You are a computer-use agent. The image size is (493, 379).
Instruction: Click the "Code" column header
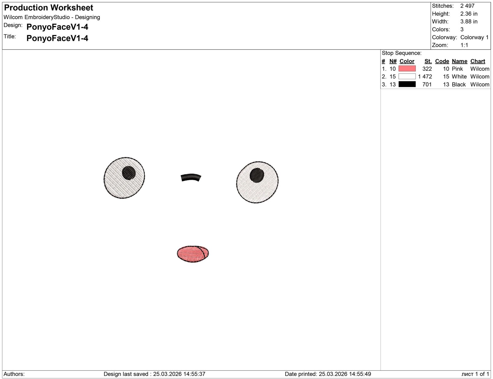tap(442, 61)
